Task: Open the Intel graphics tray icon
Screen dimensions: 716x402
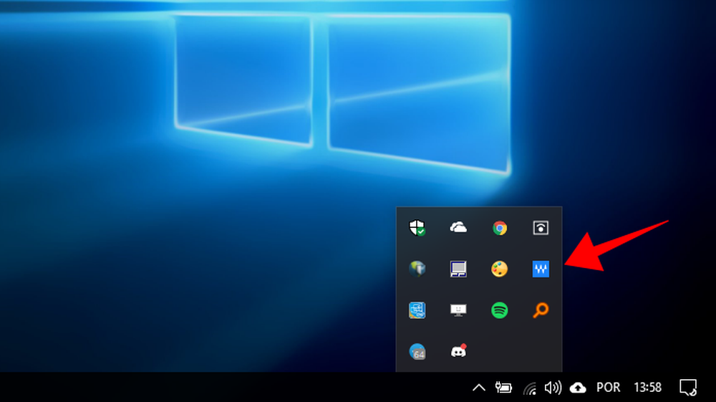Action: pos(417,310)
